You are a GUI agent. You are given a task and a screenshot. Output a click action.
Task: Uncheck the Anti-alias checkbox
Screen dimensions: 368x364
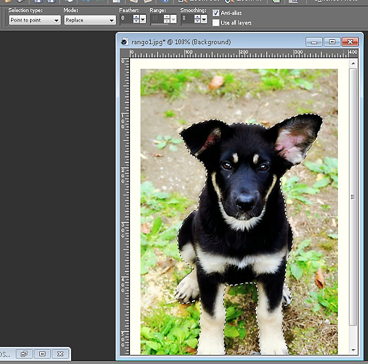216,13
